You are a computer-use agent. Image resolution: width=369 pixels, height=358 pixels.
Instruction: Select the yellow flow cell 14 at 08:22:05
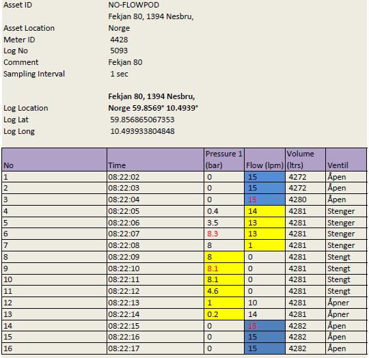tap(264, 211)
